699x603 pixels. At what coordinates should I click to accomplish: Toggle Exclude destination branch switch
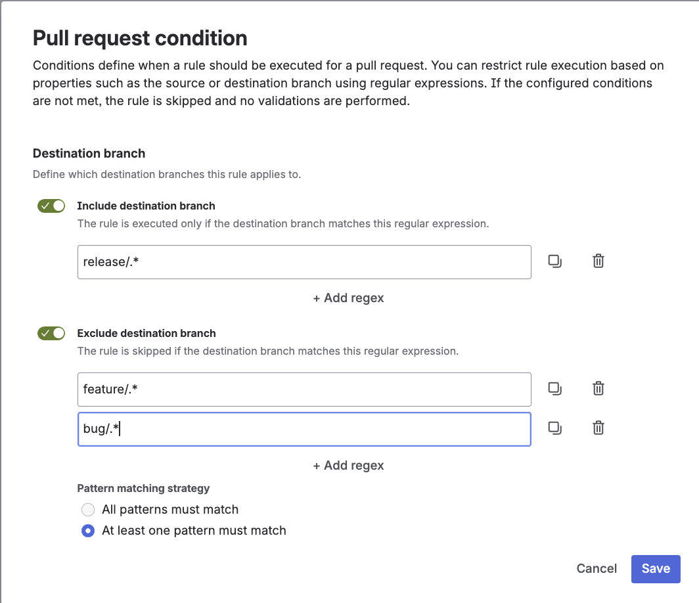click(x=51, y=334)
